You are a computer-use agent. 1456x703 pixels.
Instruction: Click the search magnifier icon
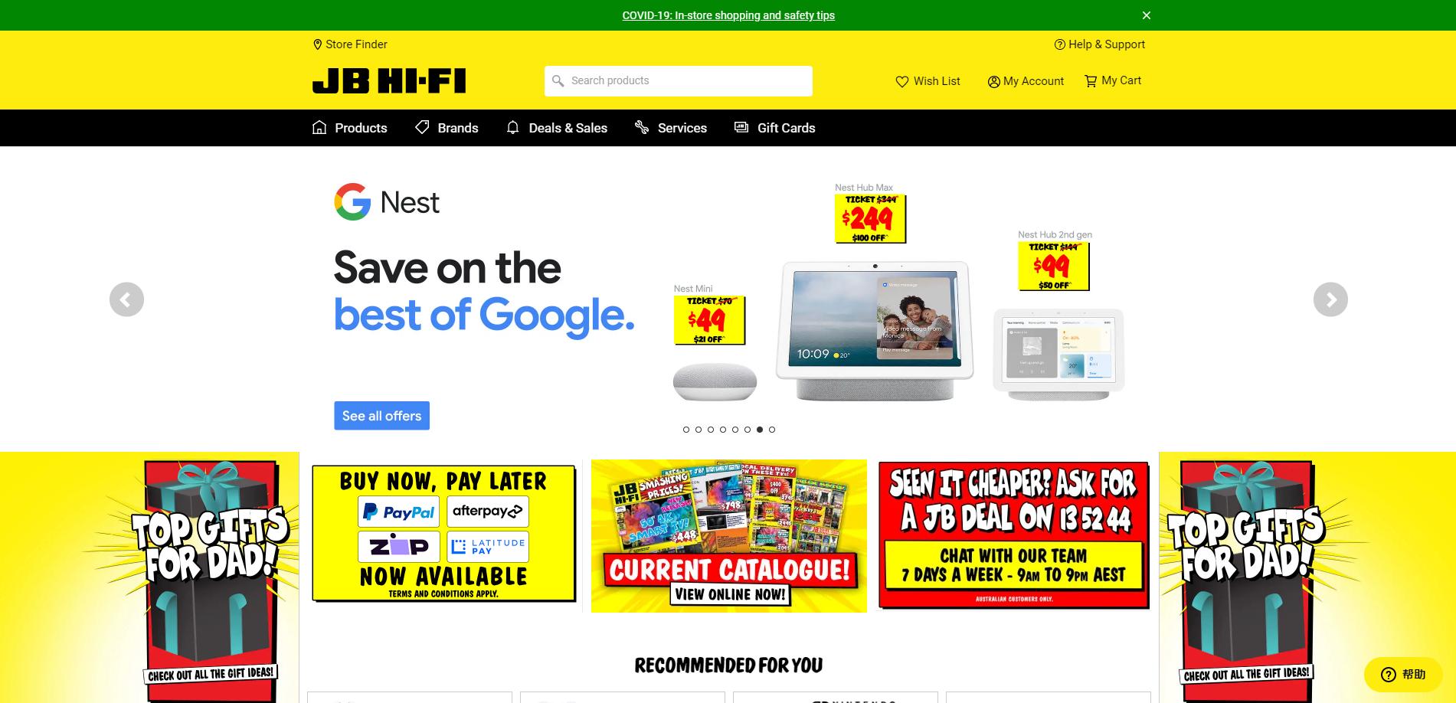[x=558, y=80]
